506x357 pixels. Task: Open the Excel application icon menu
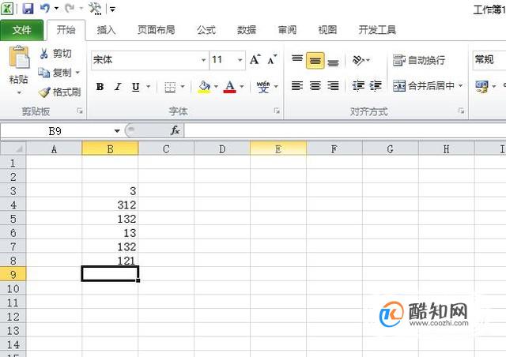(x=7, y=9)
